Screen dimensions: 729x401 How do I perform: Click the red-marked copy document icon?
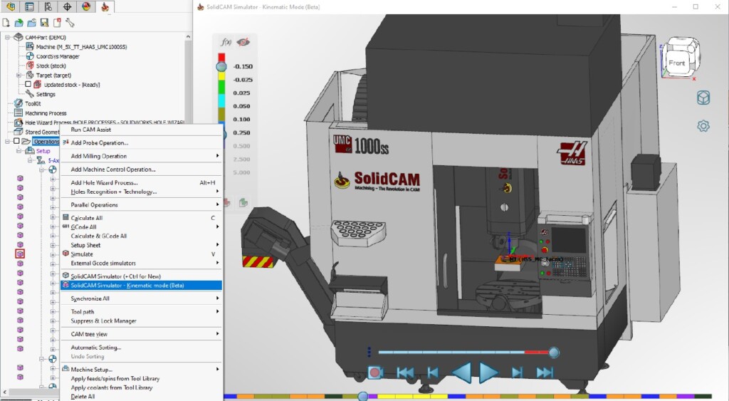pyautogui.click(x=57, y=22)
